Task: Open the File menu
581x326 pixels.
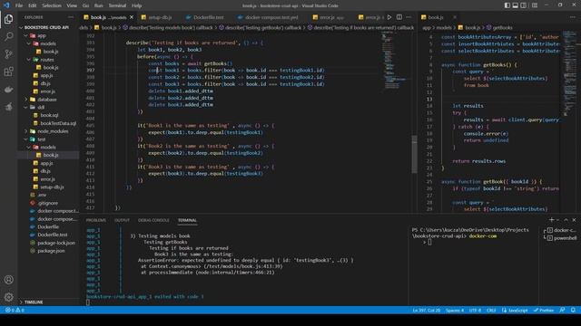Action: point(19,5)
